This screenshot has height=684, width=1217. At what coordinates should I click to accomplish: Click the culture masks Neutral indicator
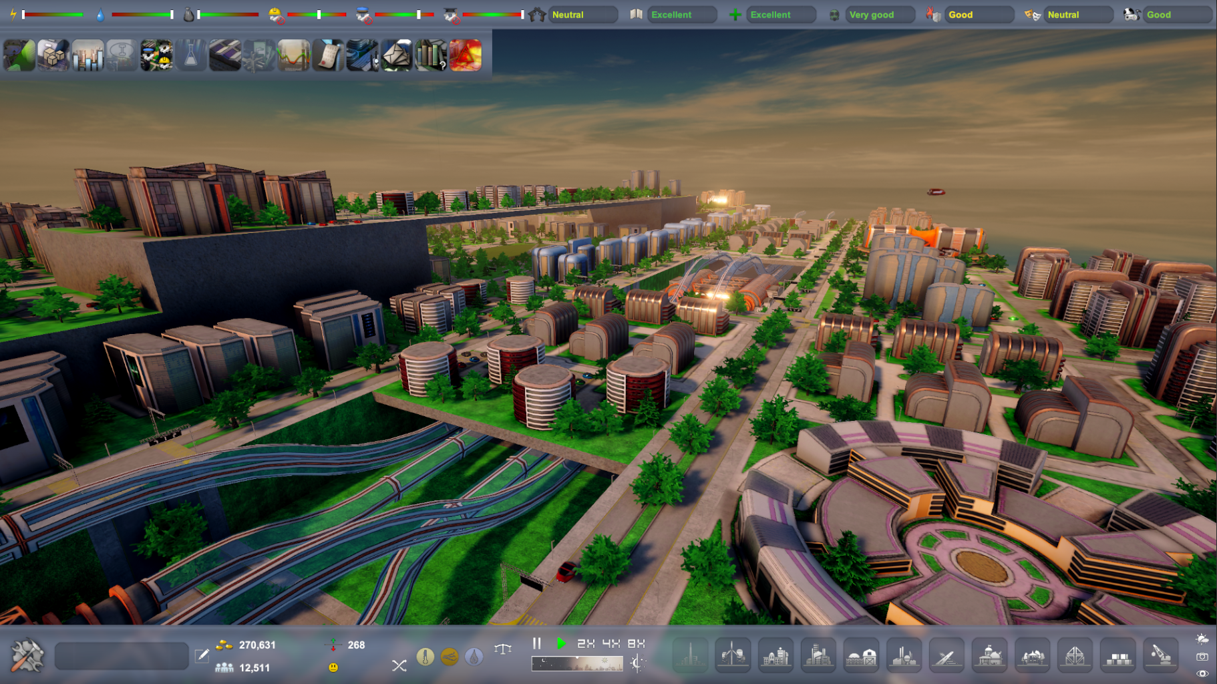[1079, 15]
